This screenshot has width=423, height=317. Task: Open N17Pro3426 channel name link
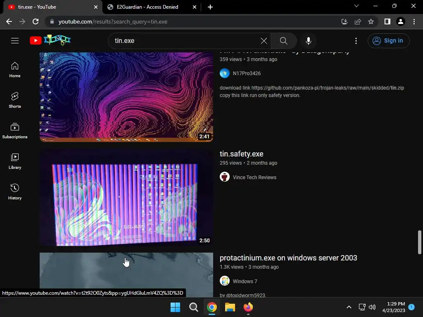point(247,73)
